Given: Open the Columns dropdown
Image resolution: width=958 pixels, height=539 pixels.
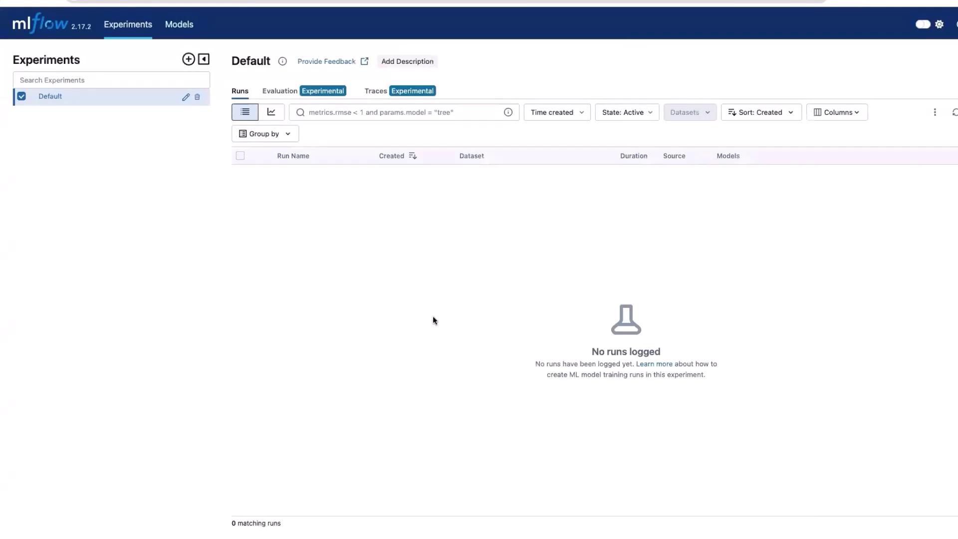Looking at the screenshot, I should (x=836, y=112).
